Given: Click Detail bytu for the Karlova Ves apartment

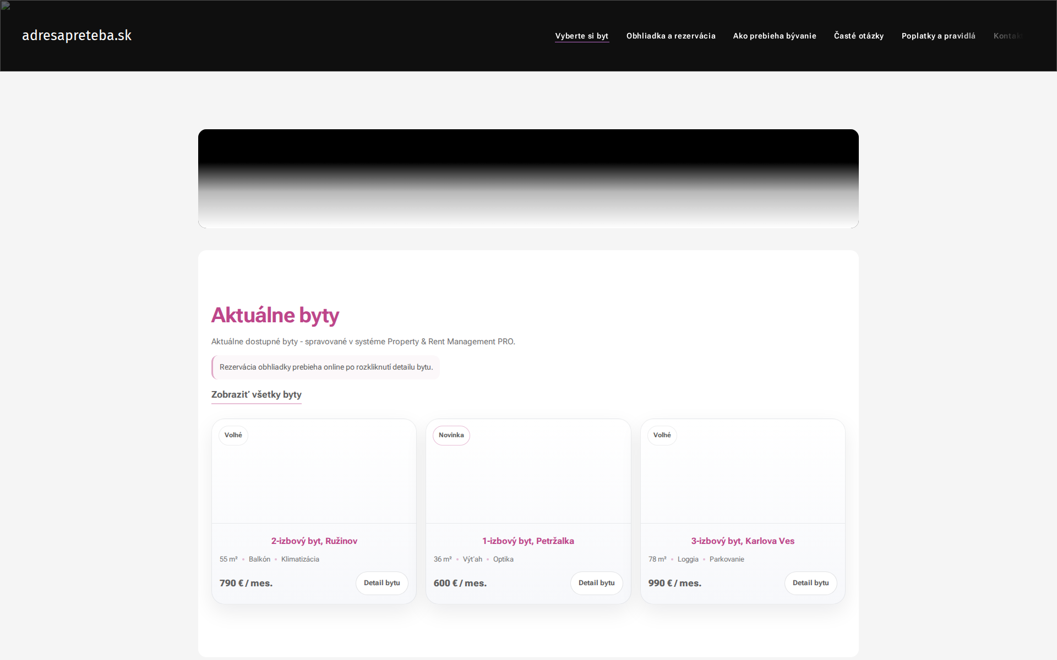Looking at the screenshot, I should (x=810, y=583).
